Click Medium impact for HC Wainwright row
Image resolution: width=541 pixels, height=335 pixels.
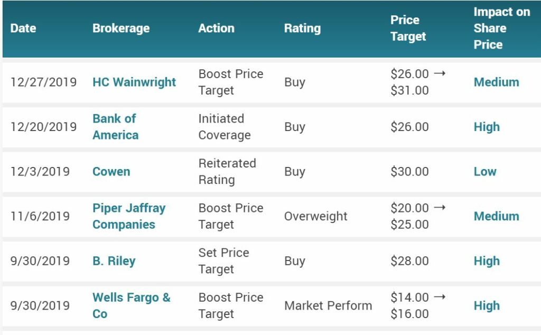(x=496, y=82)
